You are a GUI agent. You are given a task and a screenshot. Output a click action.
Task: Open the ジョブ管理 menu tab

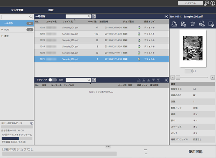tap(17, 10)
